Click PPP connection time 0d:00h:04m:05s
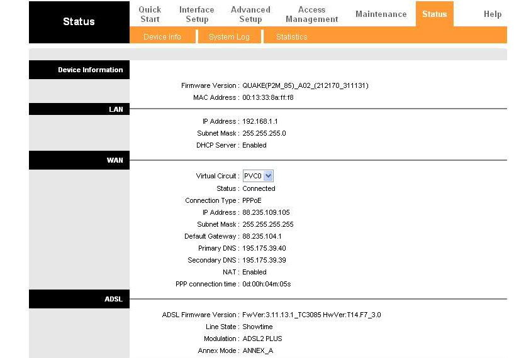The image size is (531, 358). coord(267,284)
